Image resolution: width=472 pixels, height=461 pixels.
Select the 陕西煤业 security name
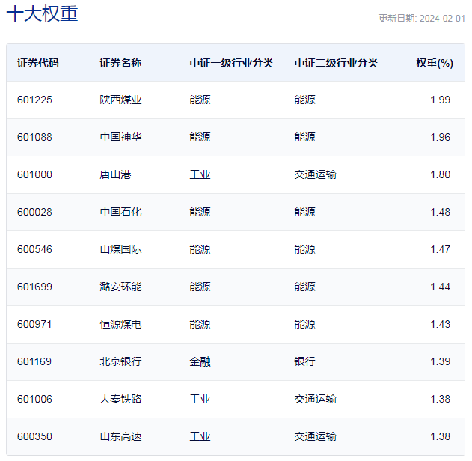click(120, 100)
